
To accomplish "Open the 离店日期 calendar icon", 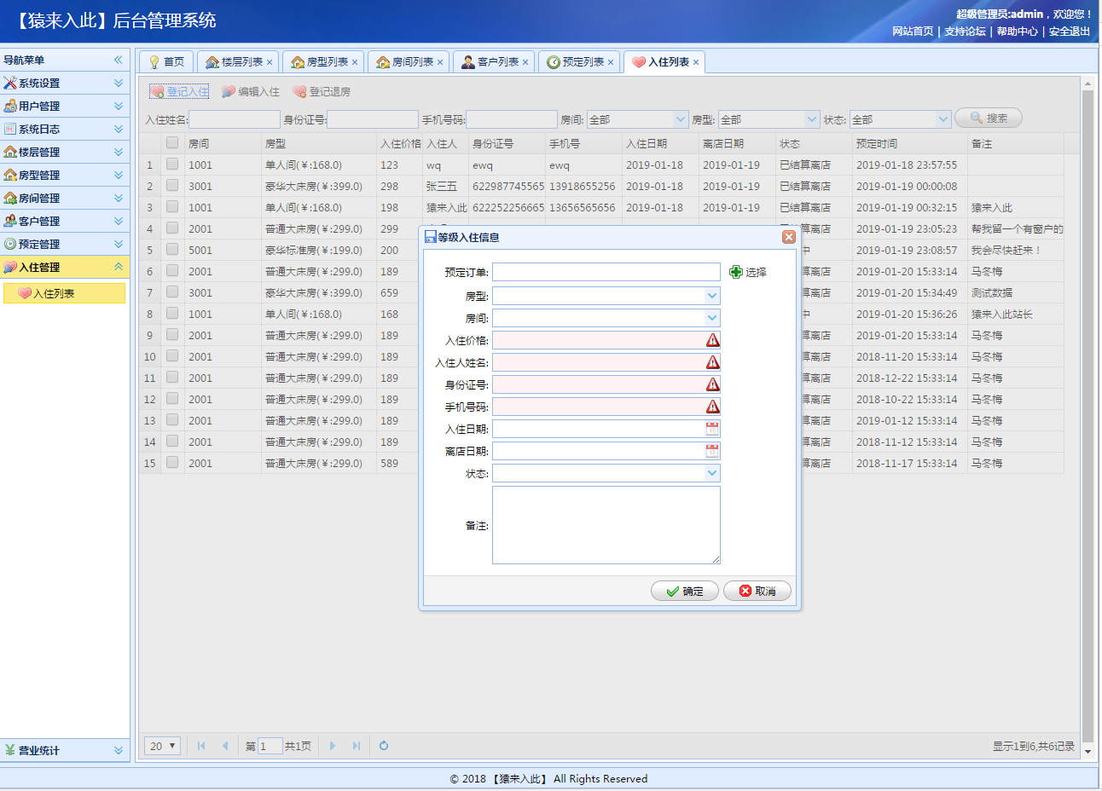I will pos(712,451).
